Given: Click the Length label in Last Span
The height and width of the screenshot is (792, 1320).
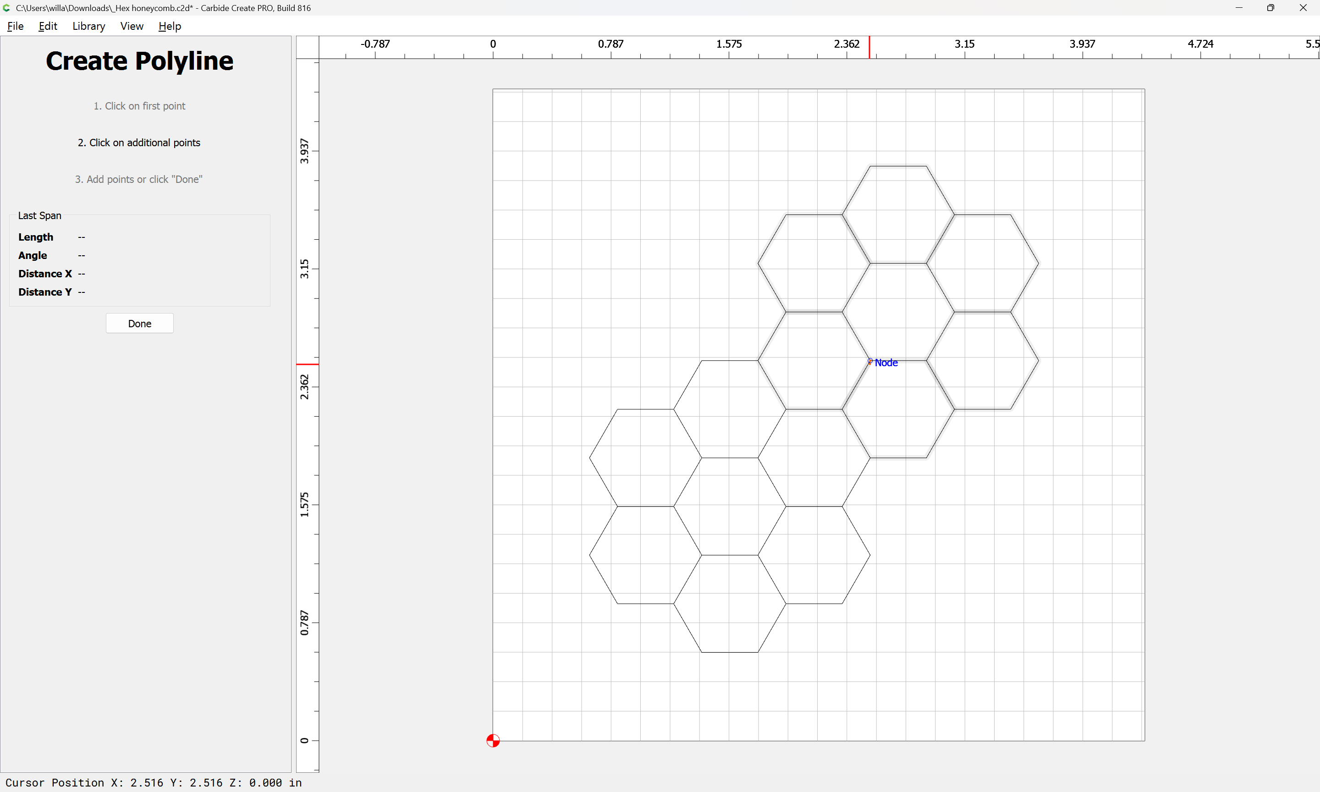Looking at the screenshot, I should (36, 237).
